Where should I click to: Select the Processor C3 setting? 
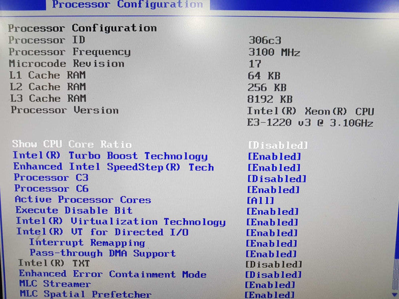click(51, 177)
